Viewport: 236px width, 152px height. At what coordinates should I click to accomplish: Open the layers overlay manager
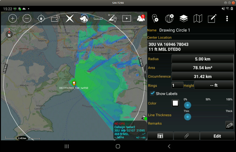click(183, 19)
